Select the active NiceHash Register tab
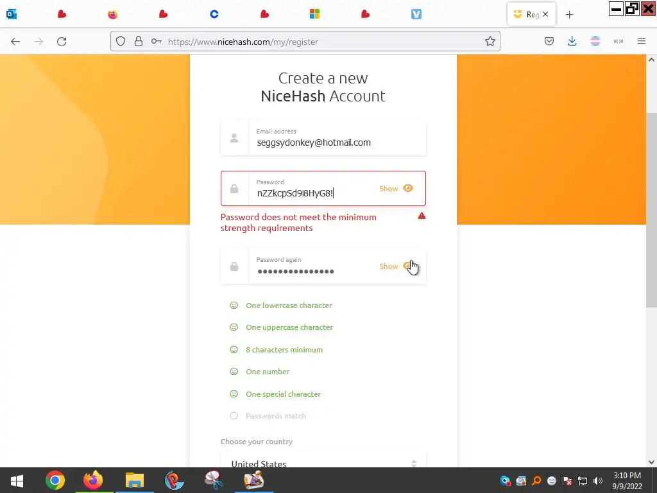 click(x=525, y=14)
